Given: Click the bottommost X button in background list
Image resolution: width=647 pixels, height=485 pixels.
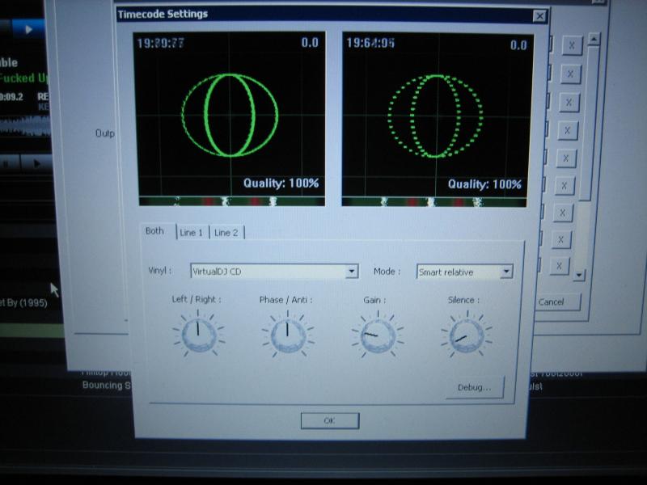Looking at the screenshot, I should click(559, 266).
